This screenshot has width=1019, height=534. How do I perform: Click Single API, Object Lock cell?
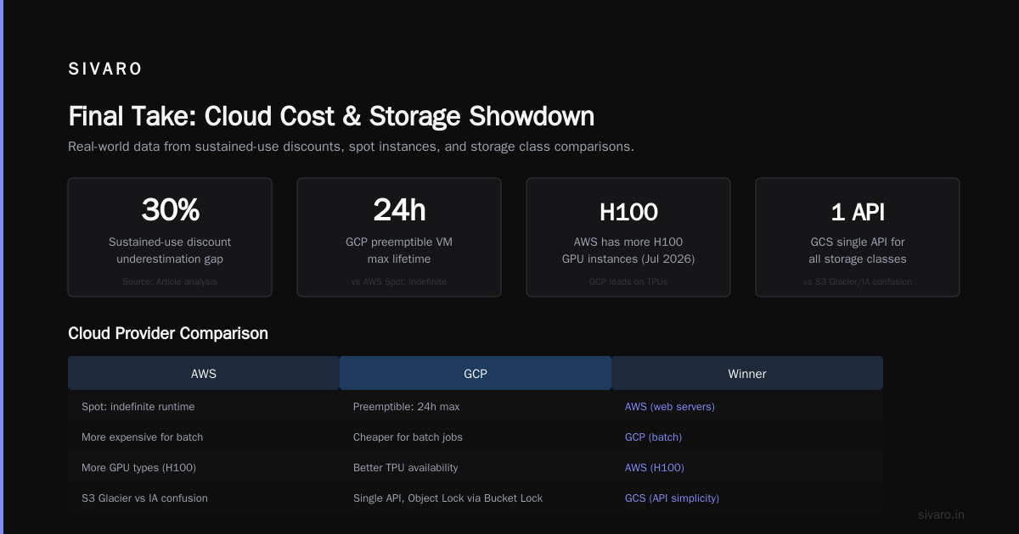[448, 498]
